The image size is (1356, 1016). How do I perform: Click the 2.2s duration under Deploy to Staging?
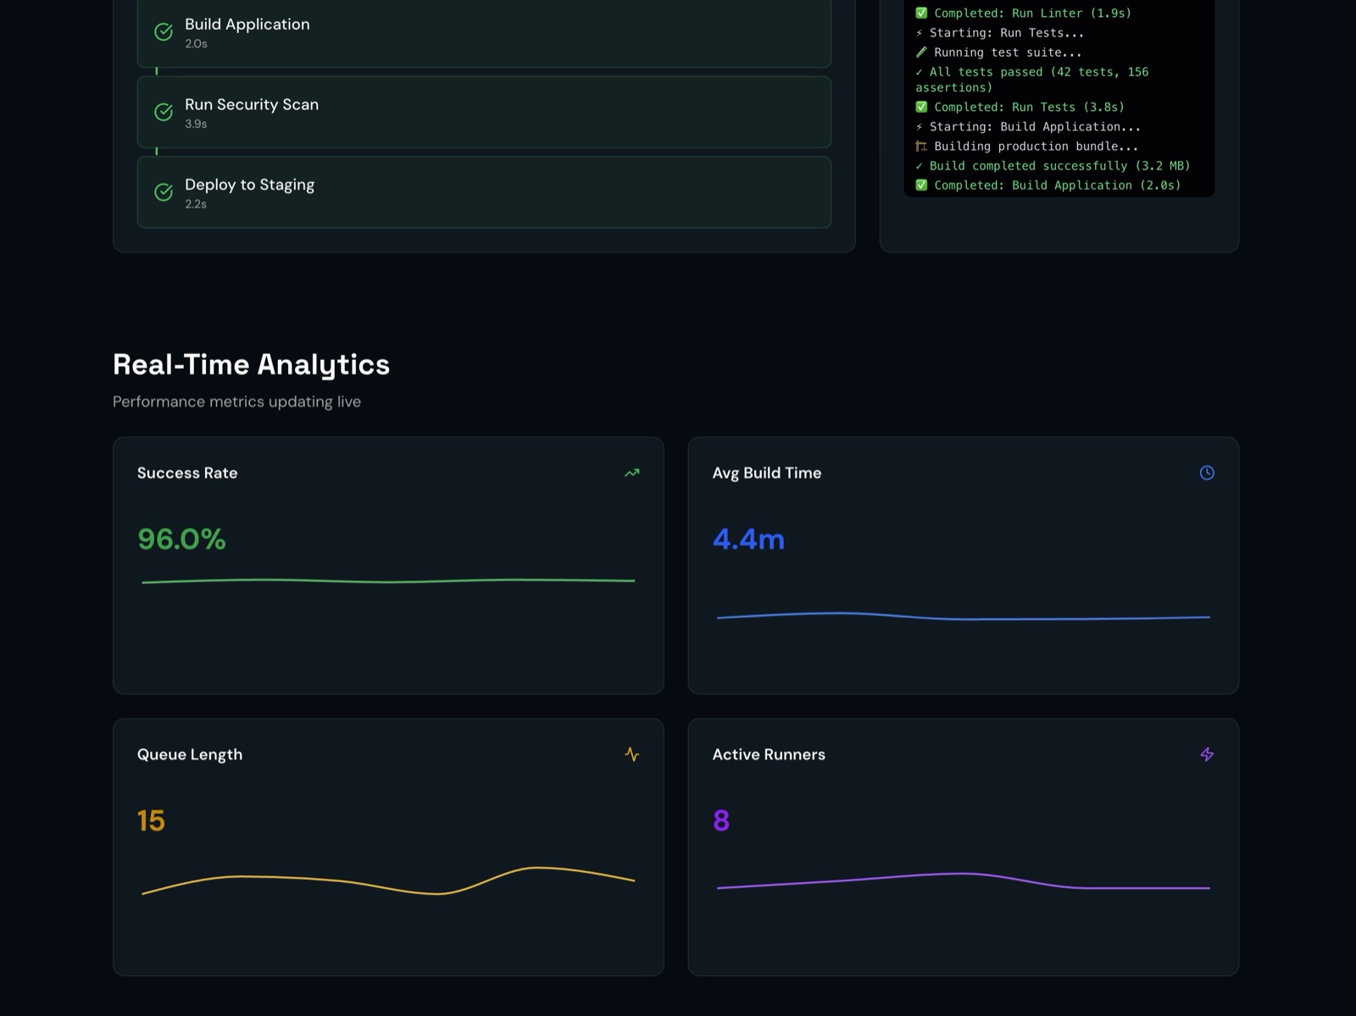[x=196, y=204]
